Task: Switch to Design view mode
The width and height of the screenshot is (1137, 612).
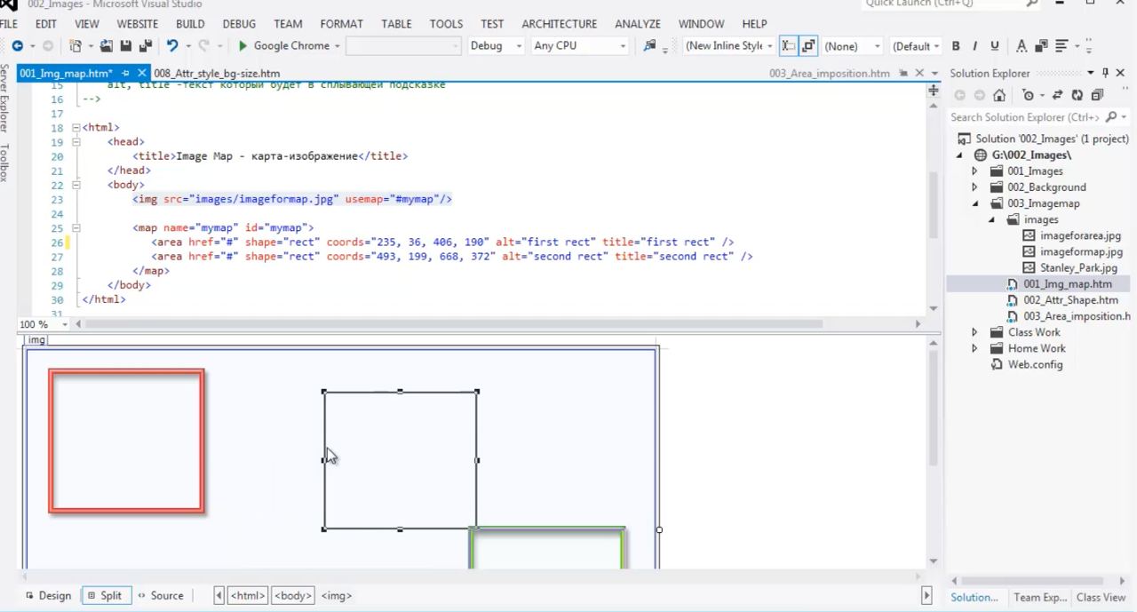Action: click(x=48, y=596)
